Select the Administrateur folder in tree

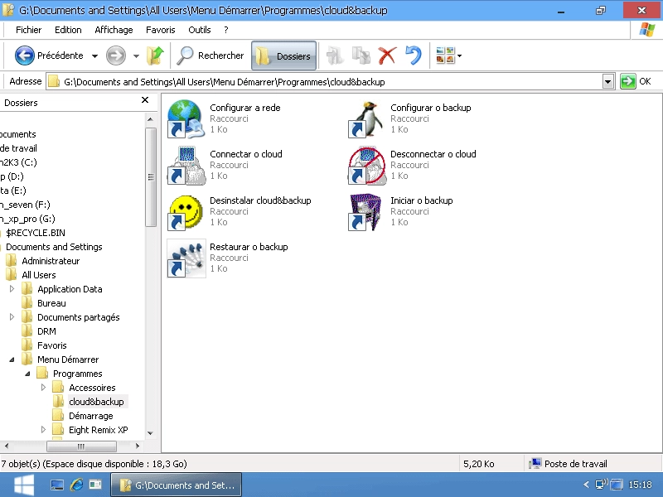[51, 261]
